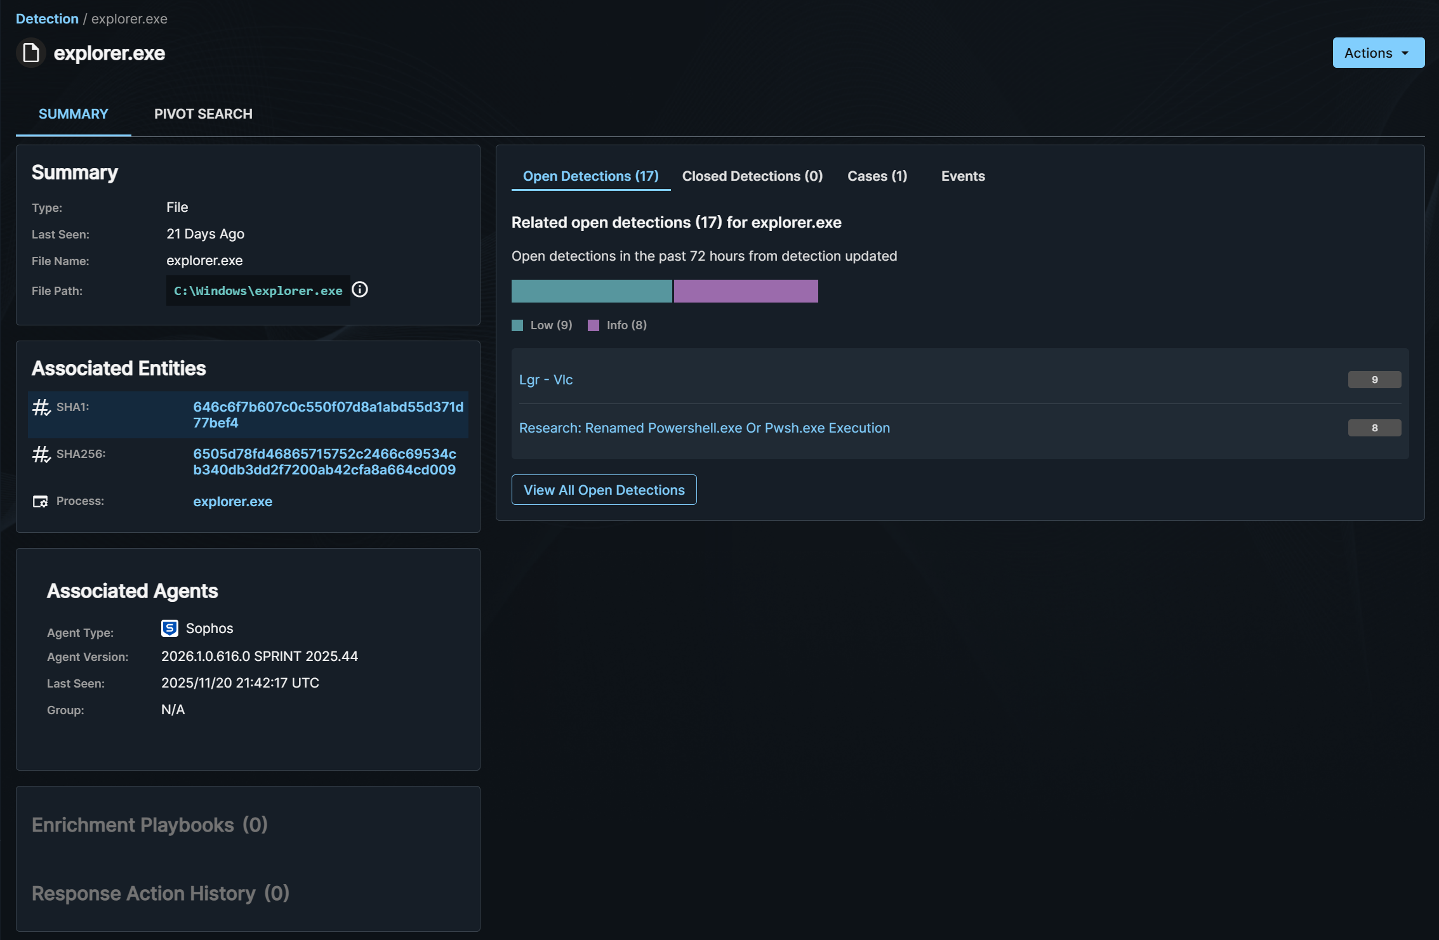Switch to the Pivot Search tab
1439x940 pixels.
203,114
